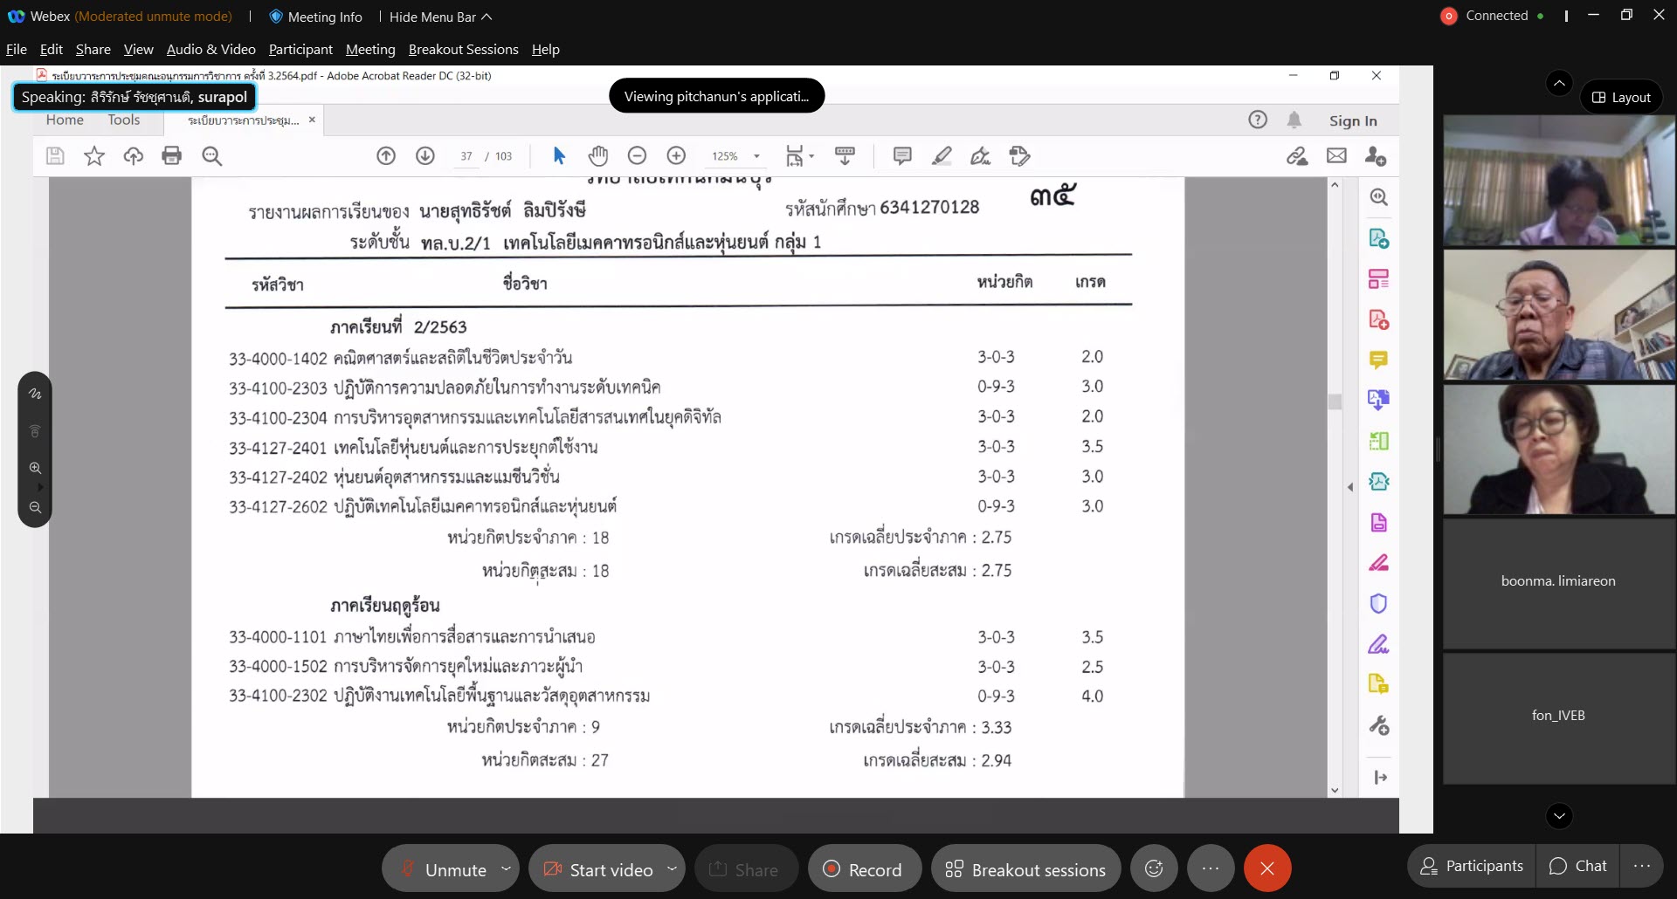Switch to the Tools tab in Acrobat
Screen dimensions: 1677x899
[x=124, y=120]
